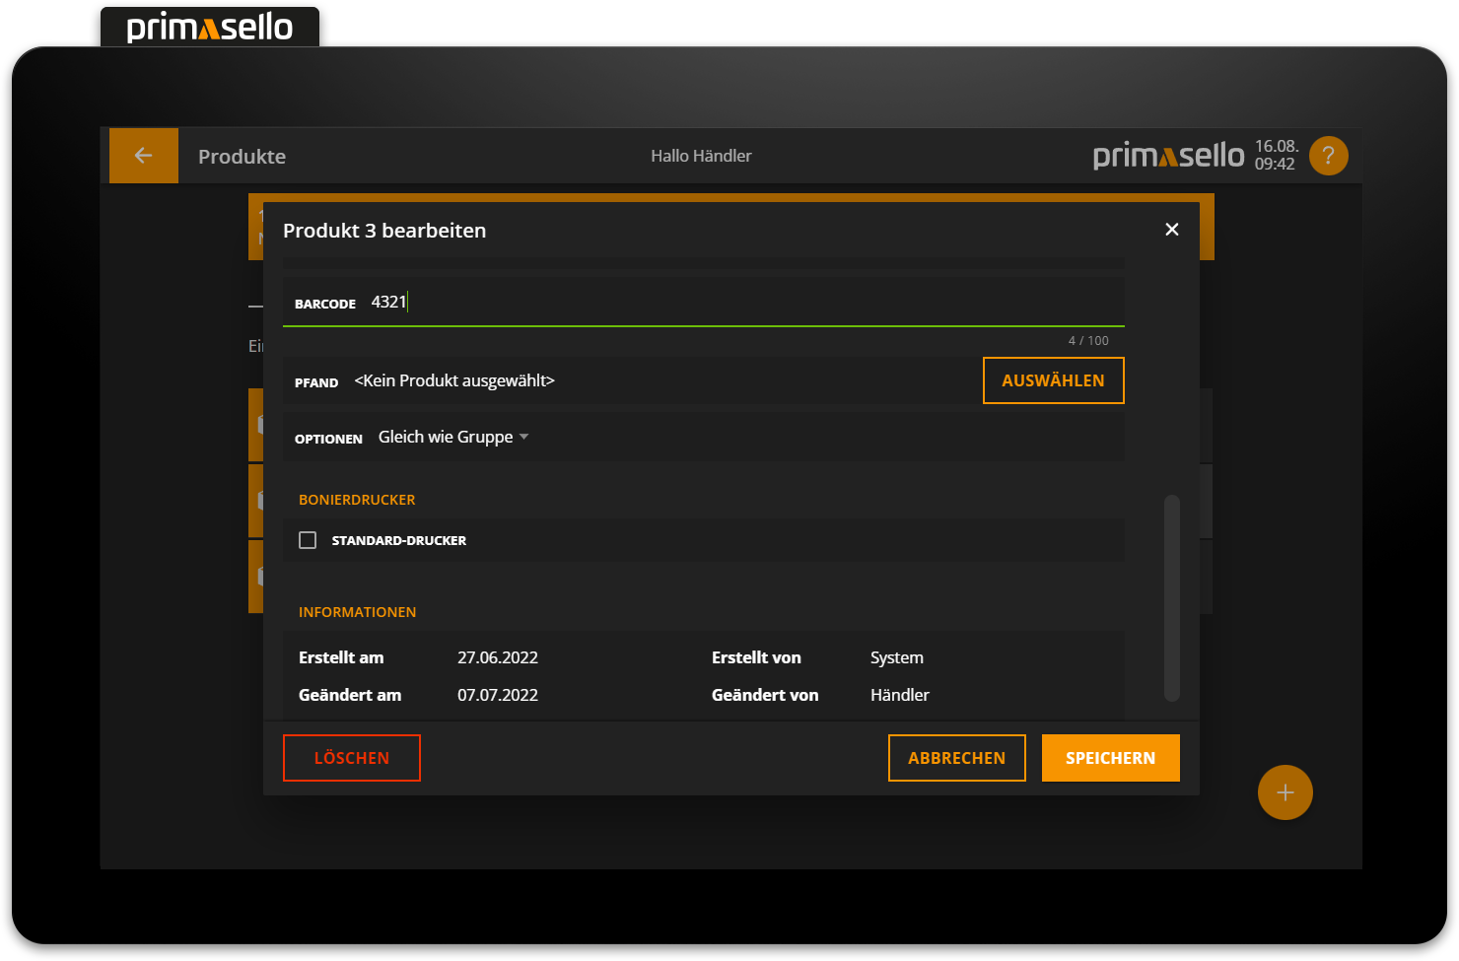Click the small arrow beside Gleich wie Gruppe
The image size is (1459, 961).
(524, 437)
